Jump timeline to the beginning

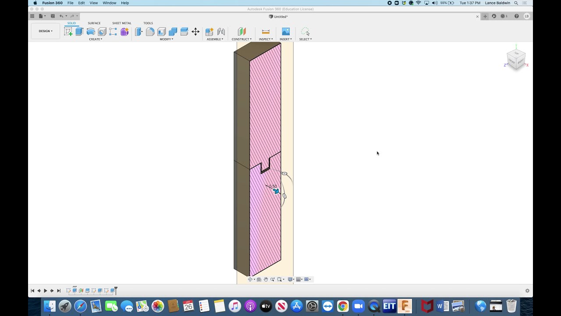32,291
